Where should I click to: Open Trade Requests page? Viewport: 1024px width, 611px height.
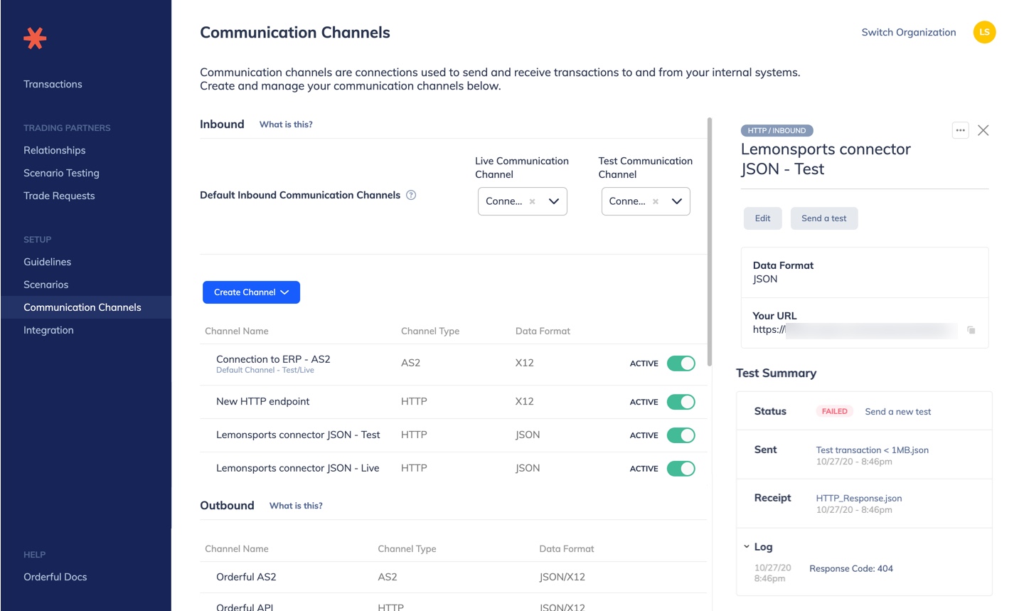[x=59, y=196]
